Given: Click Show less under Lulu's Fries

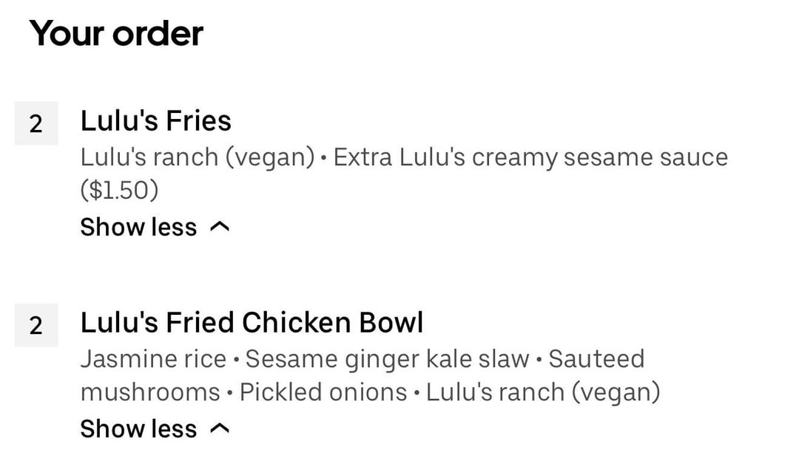Looking at the screenshot, I should tap(138, 227).
